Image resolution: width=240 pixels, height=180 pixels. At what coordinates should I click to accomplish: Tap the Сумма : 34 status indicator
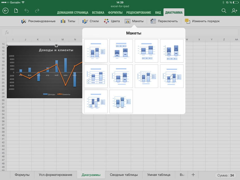[226, 175]
